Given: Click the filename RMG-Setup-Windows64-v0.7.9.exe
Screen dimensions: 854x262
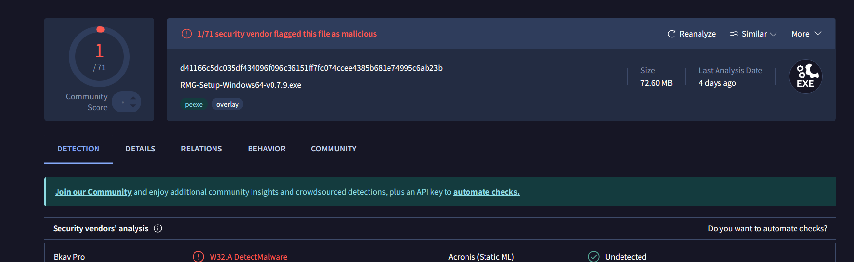Looking at the screenshot, I should 241,85.
